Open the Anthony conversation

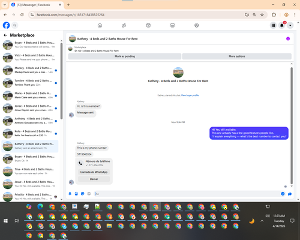tap(30, 121)
